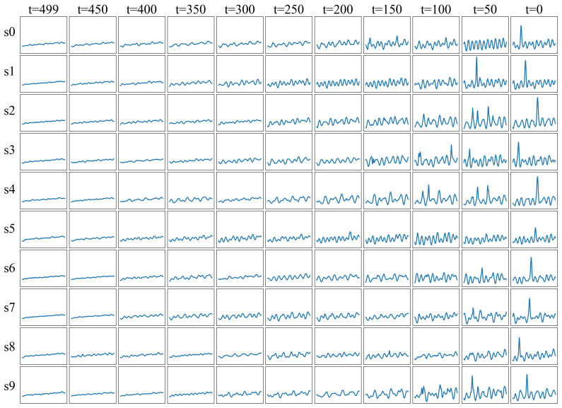
Task: Click the t=400 column header
Action: [141, 9]
